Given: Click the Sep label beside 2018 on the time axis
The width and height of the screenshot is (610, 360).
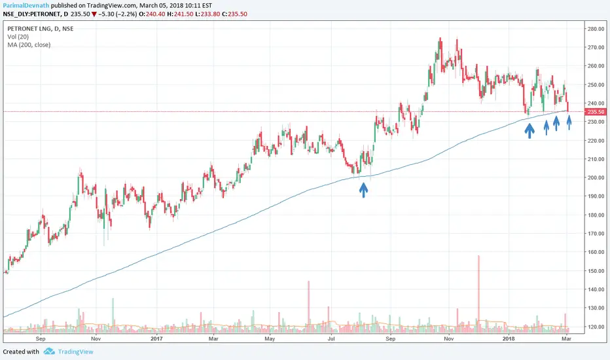Looking at the screenshot, I should [x=390, y=338].
